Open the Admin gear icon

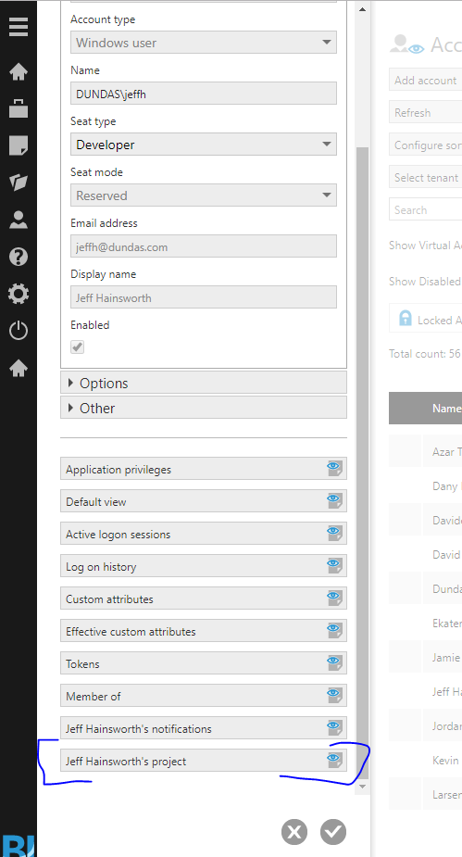pos(19,294)
